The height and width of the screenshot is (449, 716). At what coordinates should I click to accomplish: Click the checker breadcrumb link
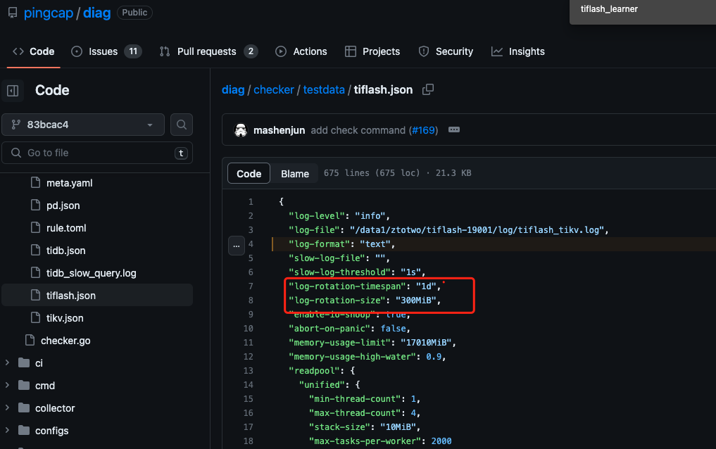point(274,90)
